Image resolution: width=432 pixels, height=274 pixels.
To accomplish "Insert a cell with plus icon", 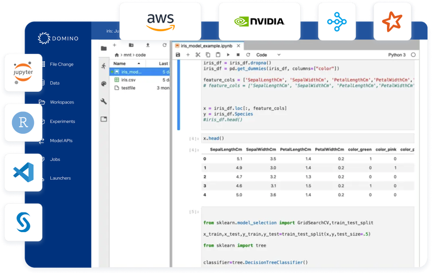I will point(188,55).
